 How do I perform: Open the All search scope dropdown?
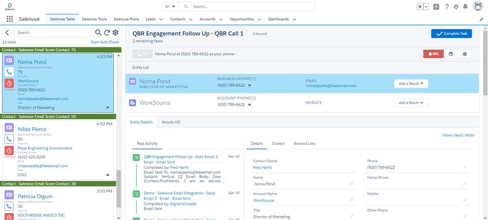point(170,7)
